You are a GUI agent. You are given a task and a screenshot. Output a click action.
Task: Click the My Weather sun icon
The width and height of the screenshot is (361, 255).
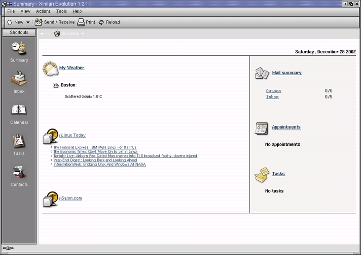coord(50,68)
